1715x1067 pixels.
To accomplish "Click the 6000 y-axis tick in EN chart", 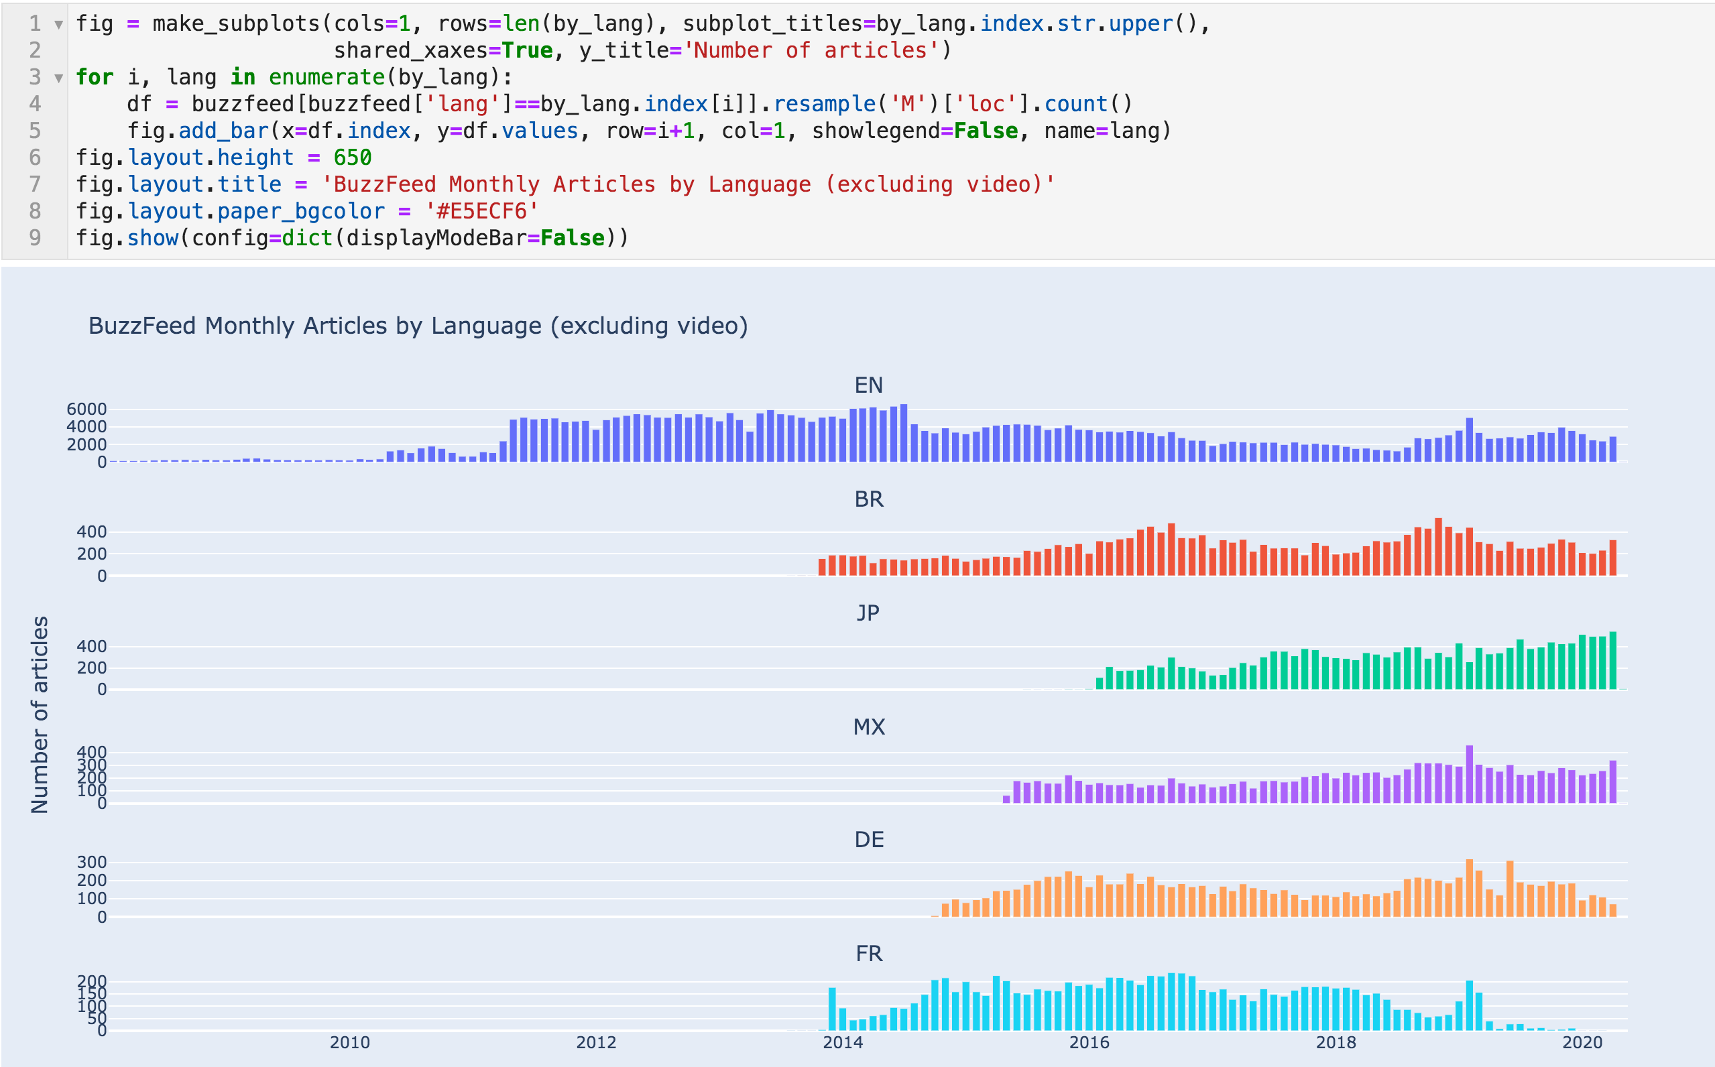I will pyautogui.click(x=86, y=410).
